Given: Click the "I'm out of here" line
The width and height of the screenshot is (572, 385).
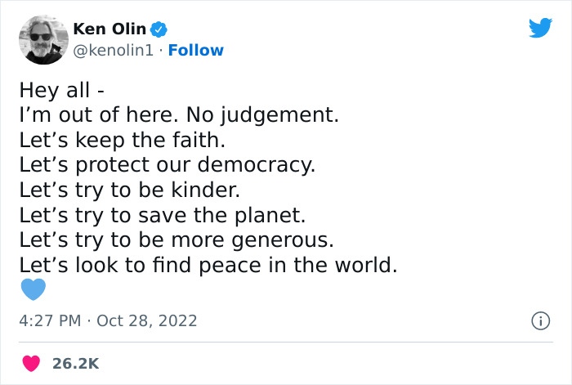Looking at the screenshot, I should click(x=178, y=114).
